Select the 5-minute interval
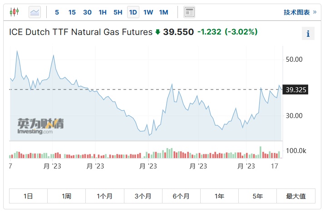Image resolution: width=325 pixels, height=213 pixels. (x=57, y=12)
